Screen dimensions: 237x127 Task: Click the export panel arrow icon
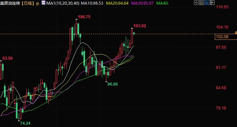pos(212,3)
